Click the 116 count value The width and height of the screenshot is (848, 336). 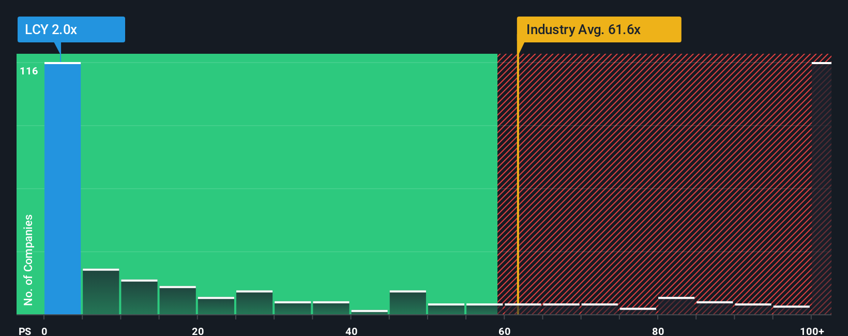(29, 71)
